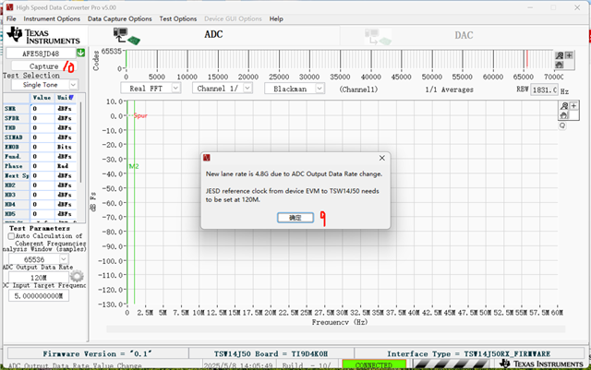Select the Codes plot pan hand tool
Viewport: 591px width, 370px height.
coord(560,65)
